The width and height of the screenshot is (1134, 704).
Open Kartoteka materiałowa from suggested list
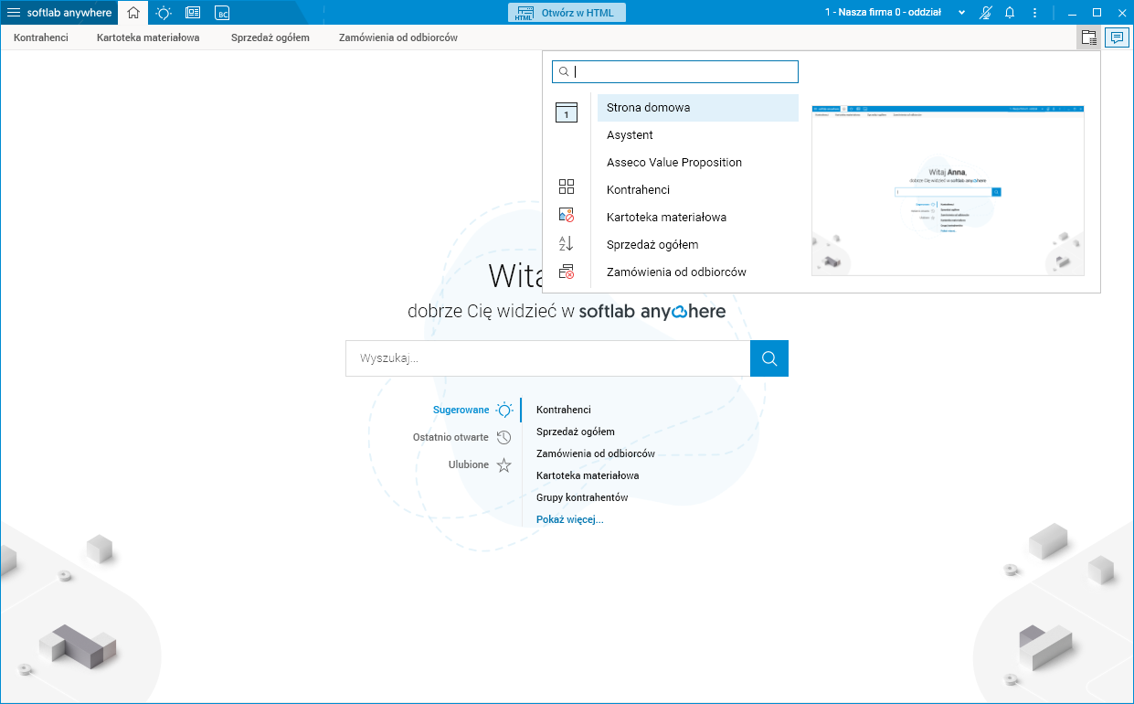[x=588, y=476]
